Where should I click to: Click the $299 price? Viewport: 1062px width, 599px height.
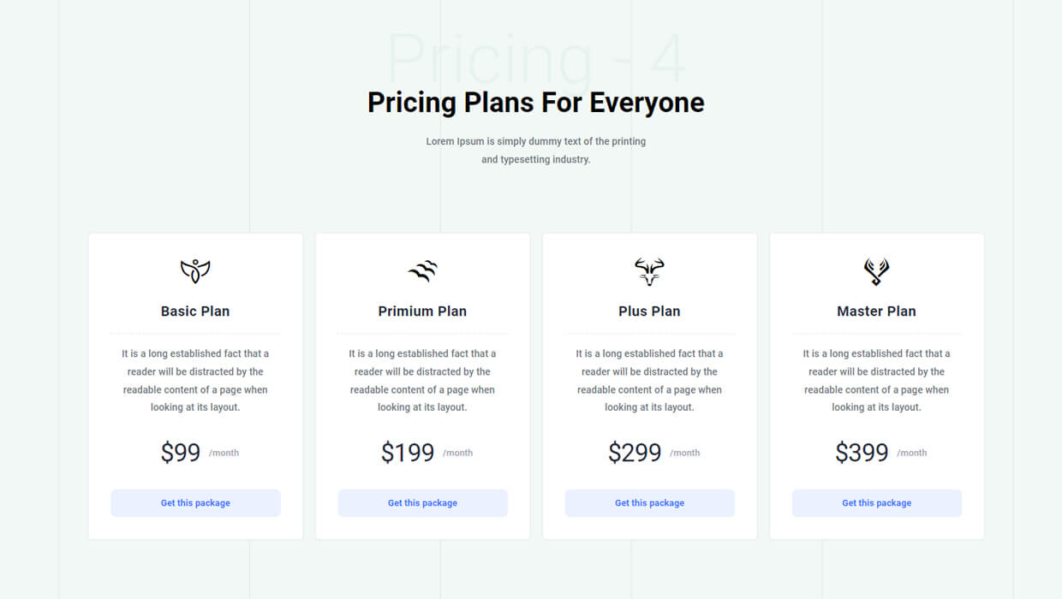(635, 453)
